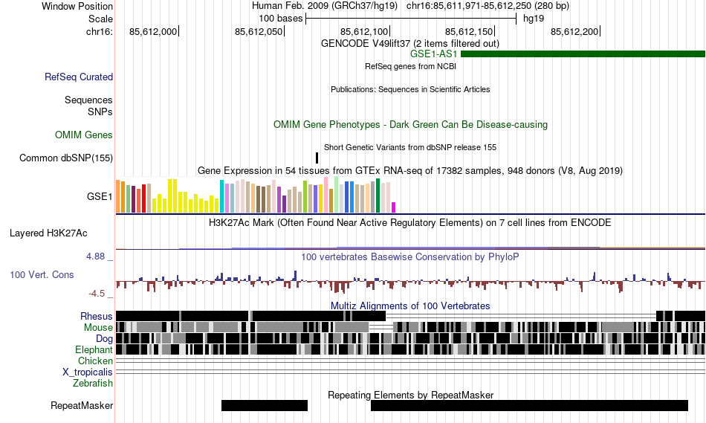Click the RefSeq genes from NCBI title
This screenshot has height=423, width=706.
point(411,66)
